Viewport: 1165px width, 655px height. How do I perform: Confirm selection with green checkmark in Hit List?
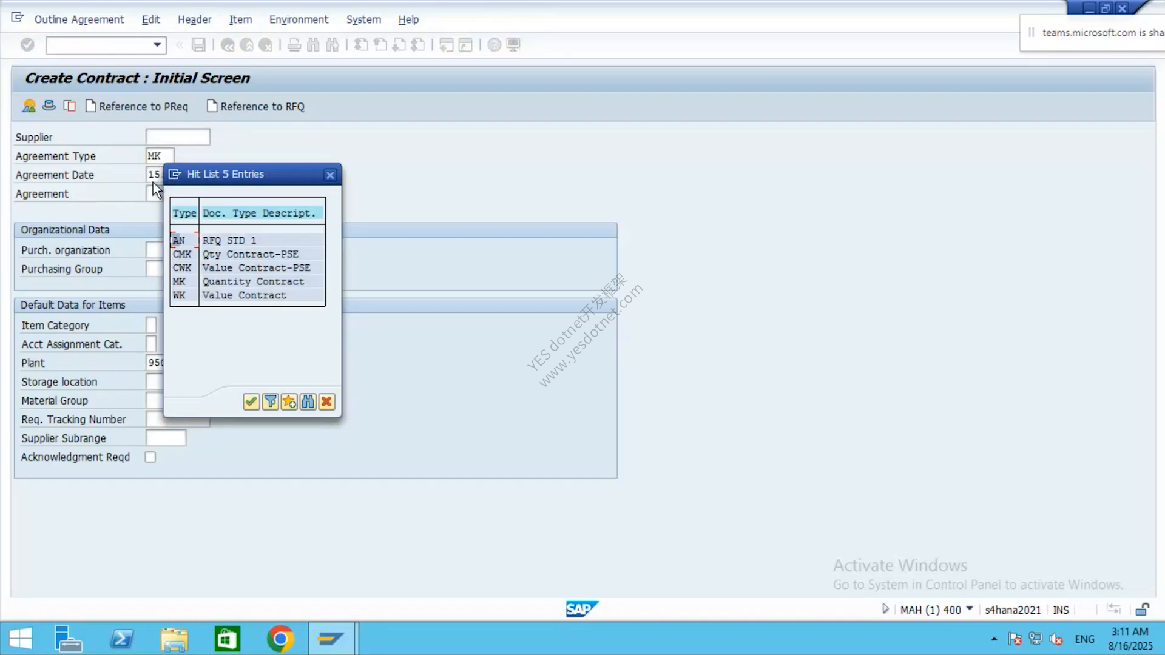pyautogui.click(x=251, y=401)
